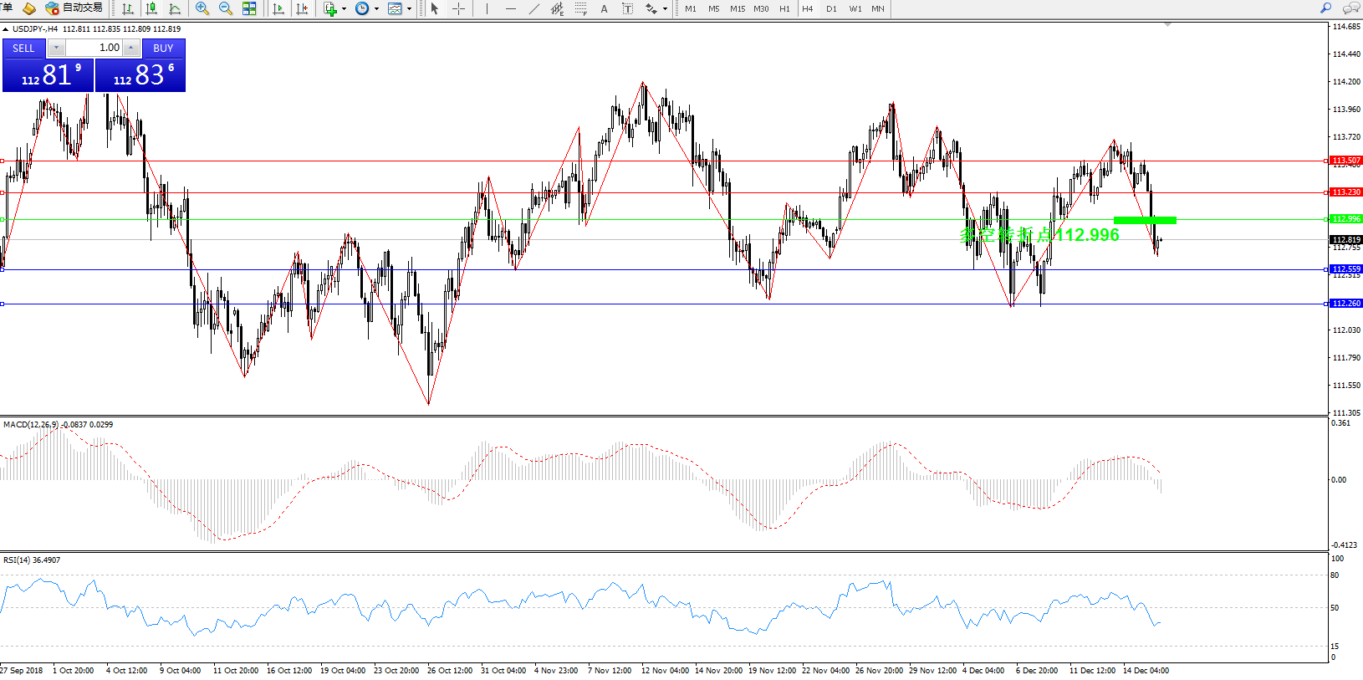This screenshot has width=1363, height=680.
Task: Switch chart to candlestick display
Action: click(151, 8)
